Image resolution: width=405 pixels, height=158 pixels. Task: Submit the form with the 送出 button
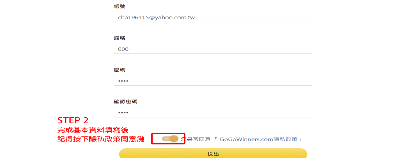213,154
